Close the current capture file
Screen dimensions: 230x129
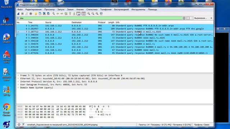coord(44,14)
